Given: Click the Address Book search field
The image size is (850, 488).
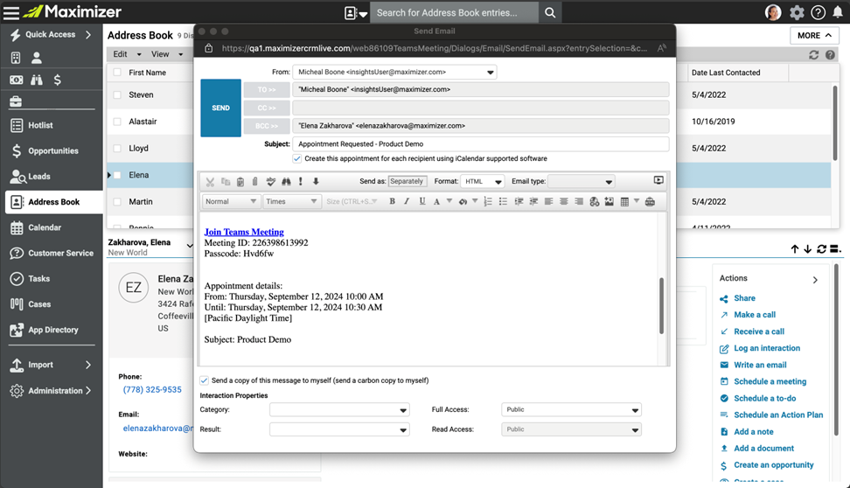Looking at the screenshot, I should [x=454, y=12].
